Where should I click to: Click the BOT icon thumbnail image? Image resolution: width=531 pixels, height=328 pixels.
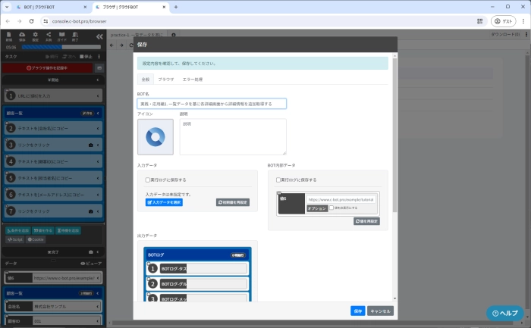coord(156,137)
